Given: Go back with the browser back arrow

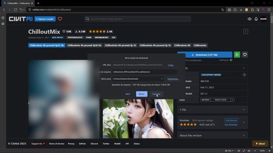Looking at the screenshot, I should tap(4, 10).
